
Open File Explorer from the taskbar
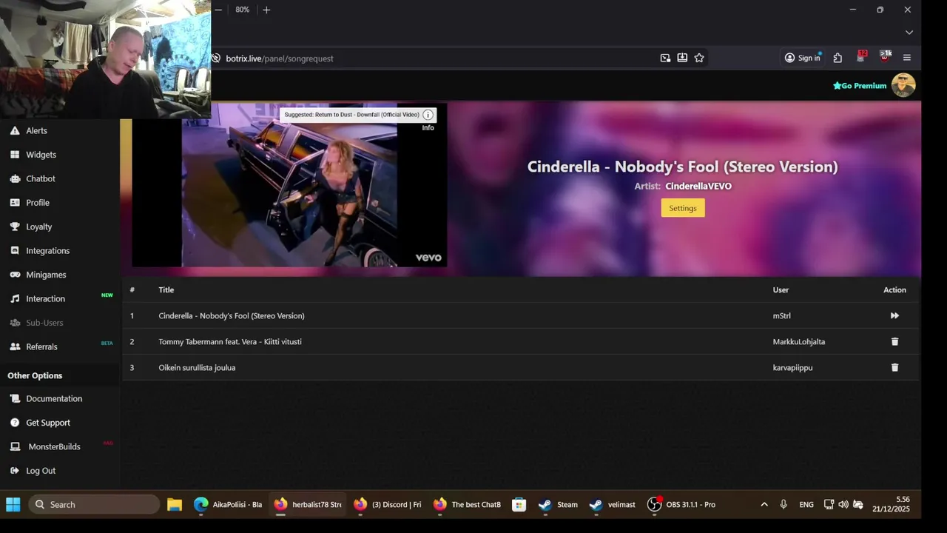coord(175,505)
